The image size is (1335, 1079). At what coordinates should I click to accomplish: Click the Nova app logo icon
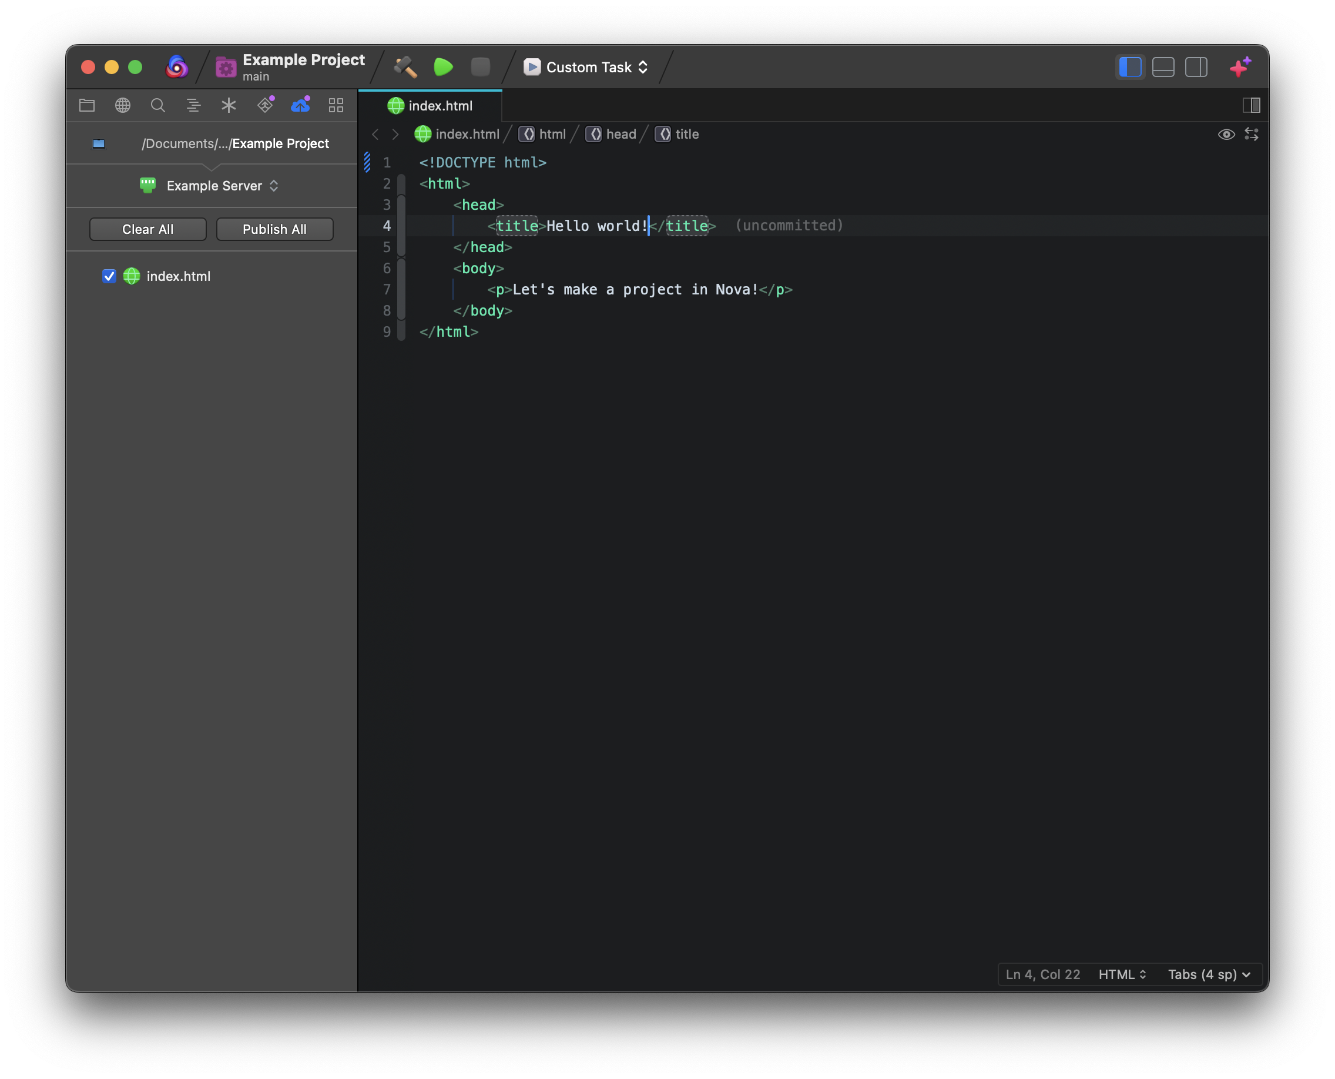(x=176, y=67)
